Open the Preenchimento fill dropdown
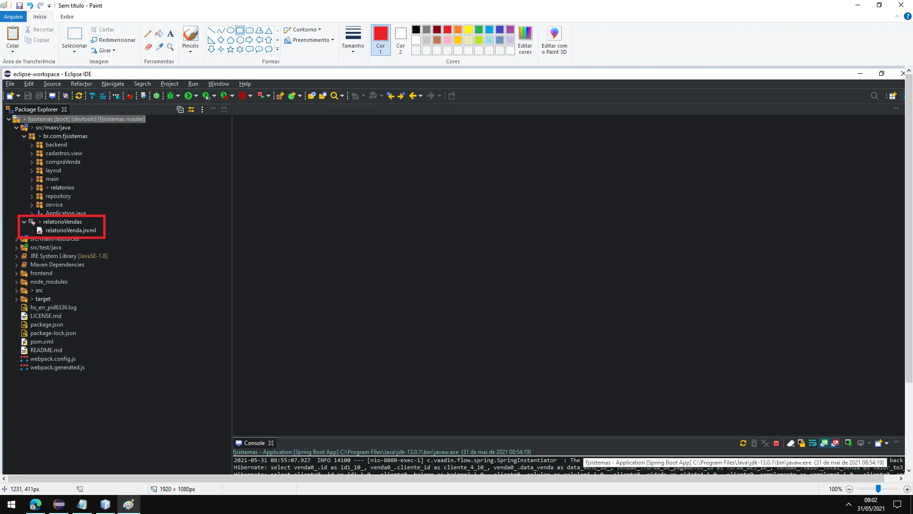 309,40
